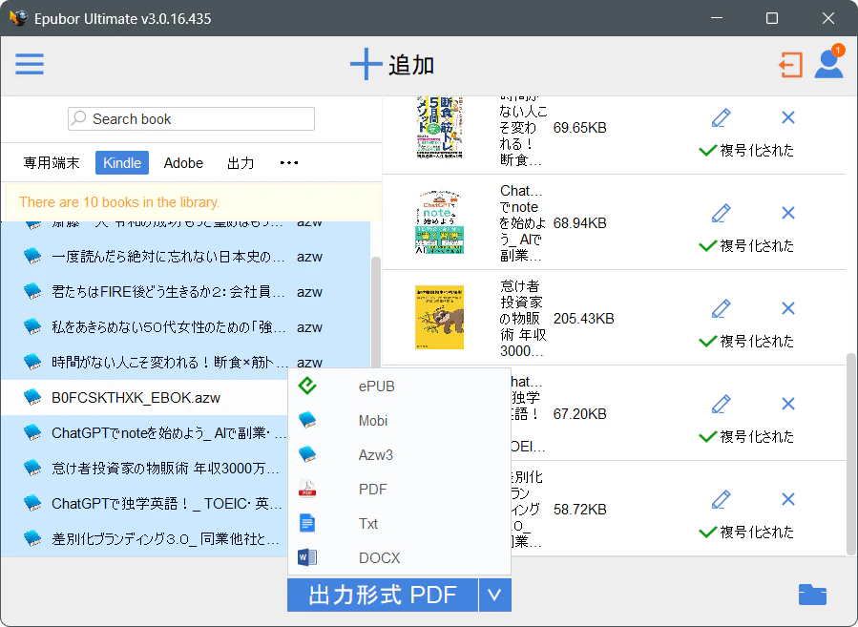
Task: Switch to the 専用端末 tab
Action: [52, 163]
